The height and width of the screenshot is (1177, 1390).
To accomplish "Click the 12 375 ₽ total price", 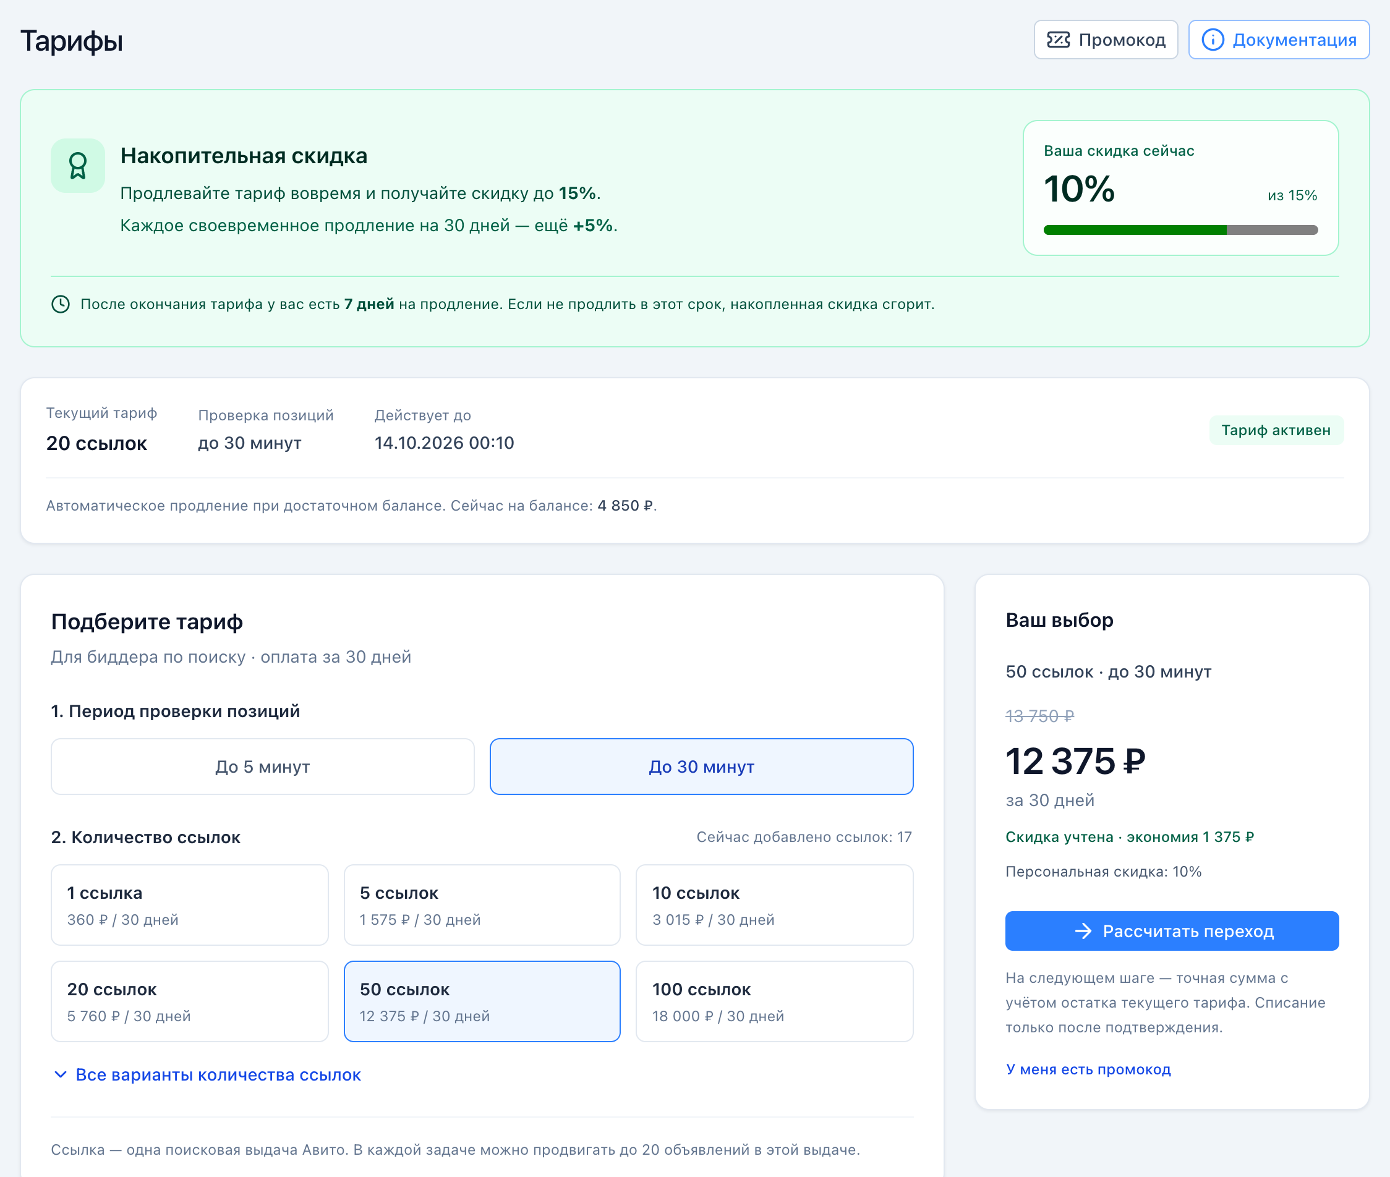I will pos(1075,762).
